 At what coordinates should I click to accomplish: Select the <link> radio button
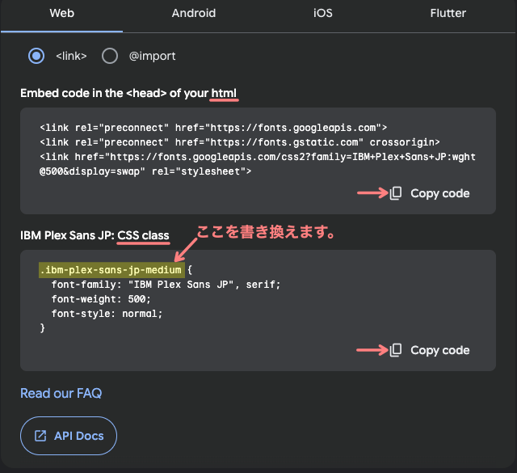point(36,56)
